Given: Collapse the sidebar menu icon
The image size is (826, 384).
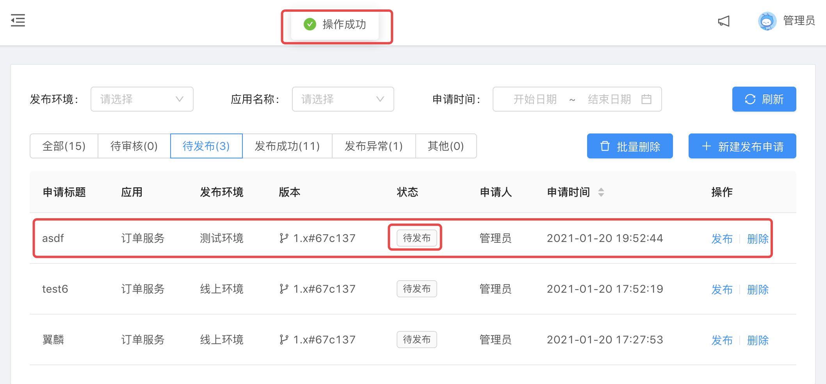Looking at the screenshot, I should click(x=18, y=20).
